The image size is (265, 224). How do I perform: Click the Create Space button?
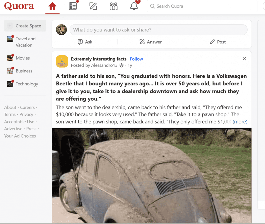pyautogui.click(x=25, y=26)
